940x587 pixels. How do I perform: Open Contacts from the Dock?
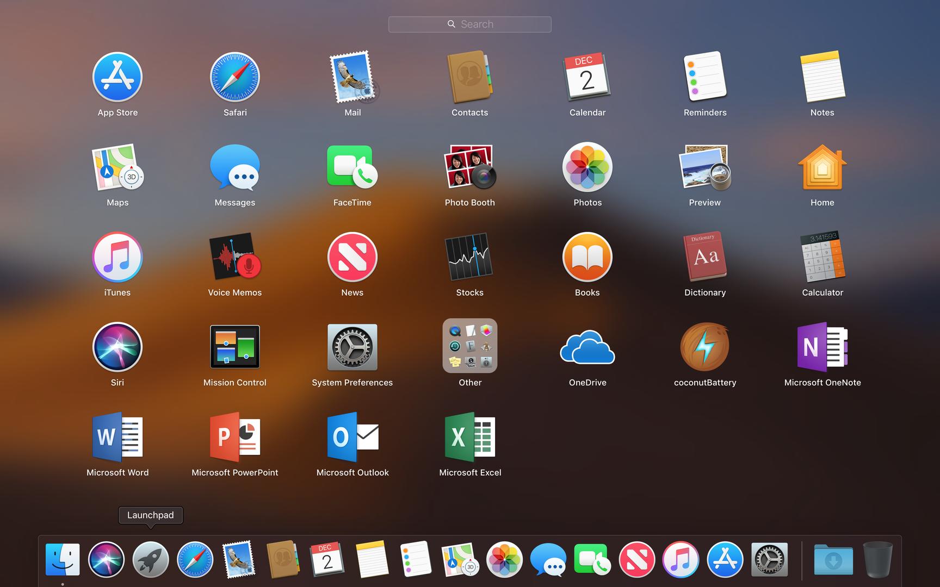(283, 559)
